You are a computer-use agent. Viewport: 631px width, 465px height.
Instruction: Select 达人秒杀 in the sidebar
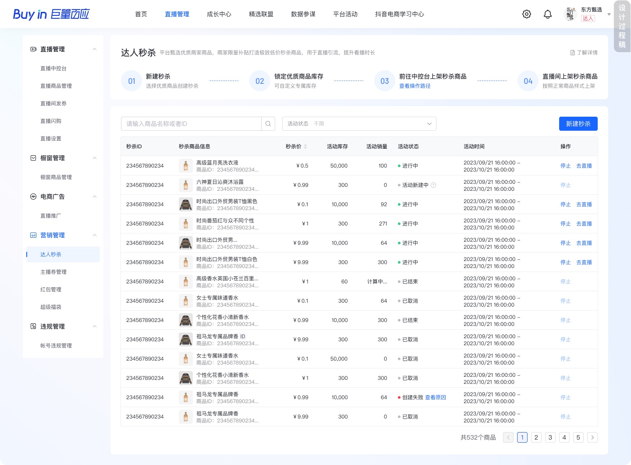coord(63,254)
